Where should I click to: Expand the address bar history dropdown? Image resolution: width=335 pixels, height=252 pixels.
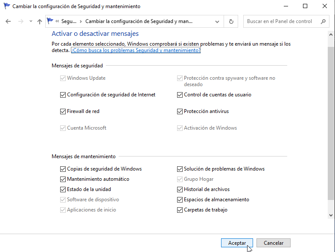click(x=217, y=22)
